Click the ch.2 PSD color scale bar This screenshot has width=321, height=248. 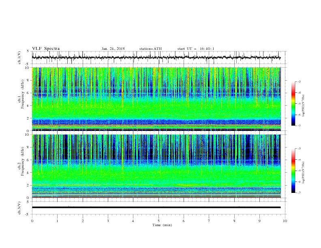coord(293,171)
